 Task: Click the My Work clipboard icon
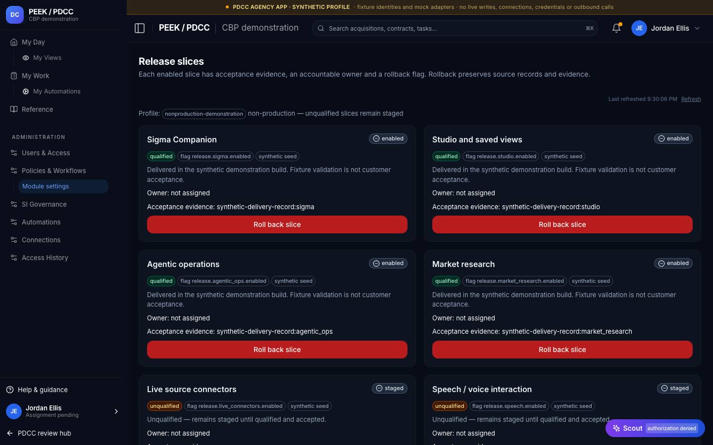[14, 76]
